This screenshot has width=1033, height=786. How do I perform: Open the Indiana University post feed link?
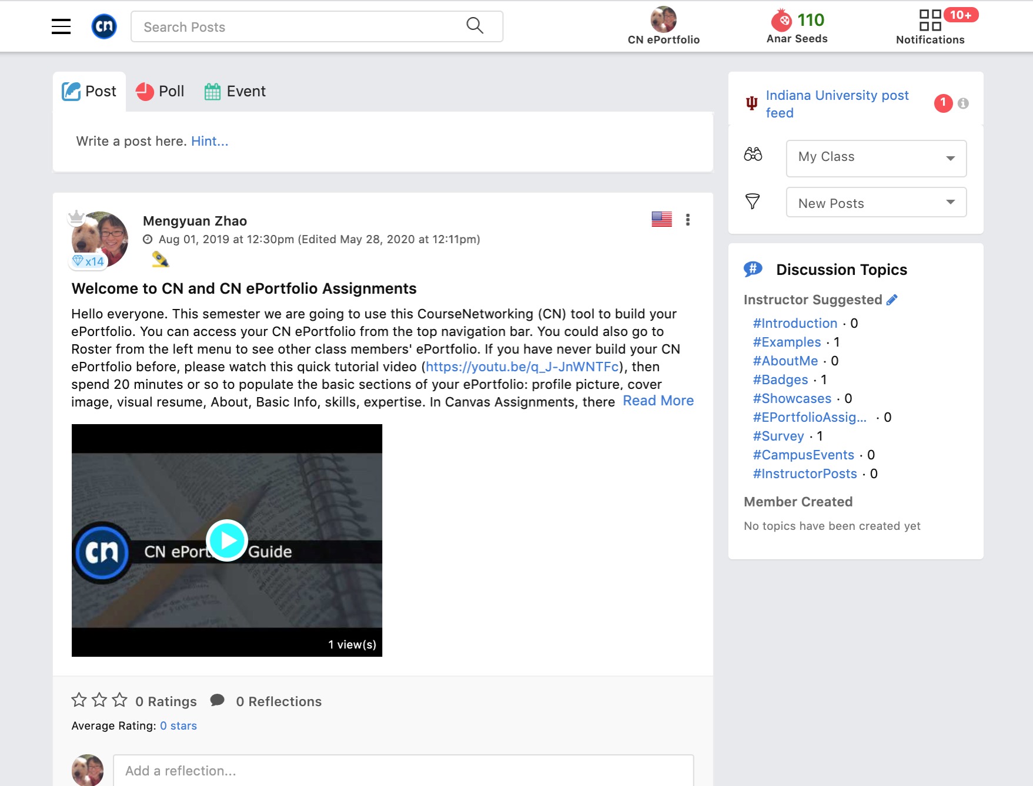click(837, 104)
